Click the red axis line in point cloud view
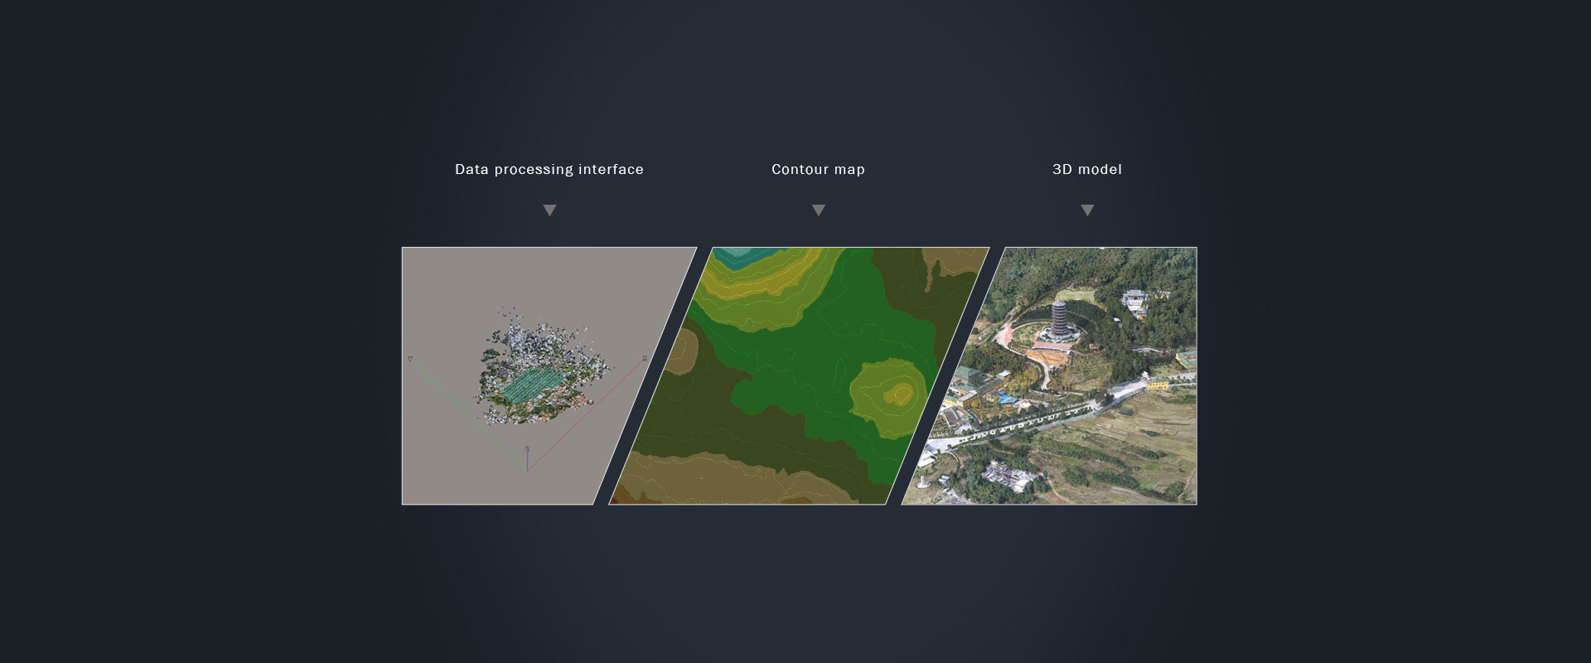 [x=586, y=414]
